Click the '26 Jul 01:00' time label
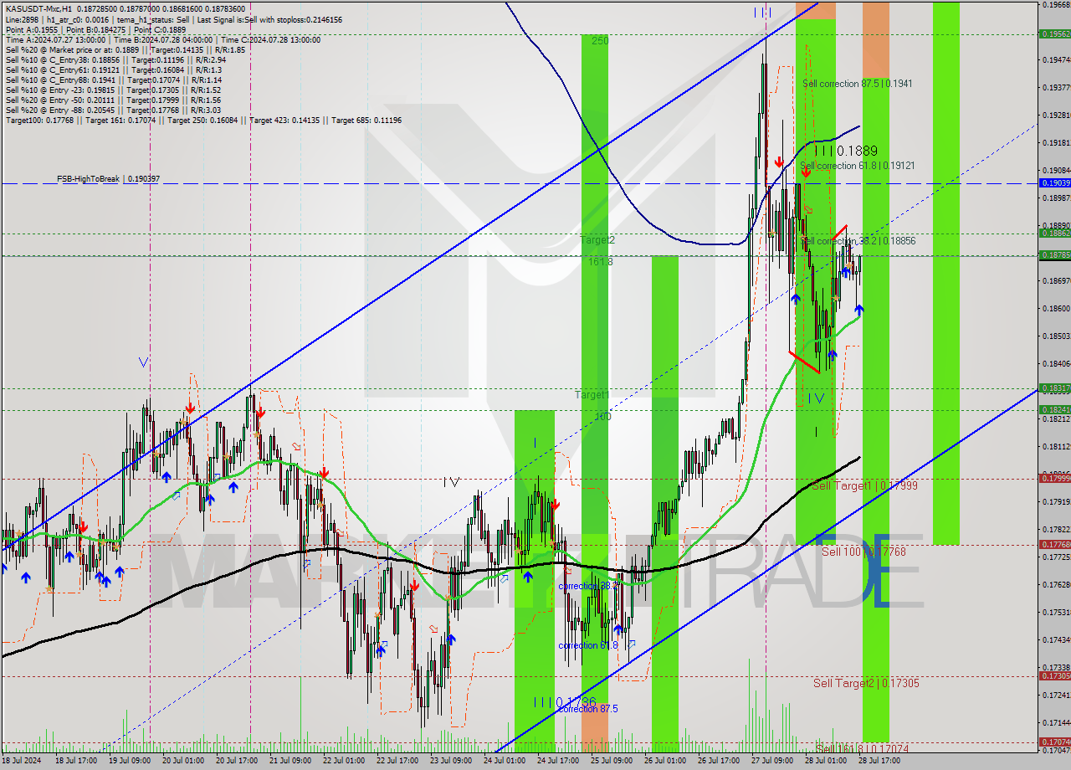1071x770 pixels. (x=665, y=762)
